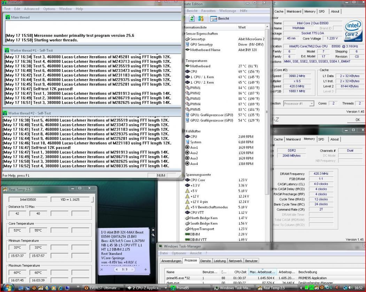Open Prime95 Options menu
The width and height of the screenshot is (366, 292).
(x=49, y=9)
